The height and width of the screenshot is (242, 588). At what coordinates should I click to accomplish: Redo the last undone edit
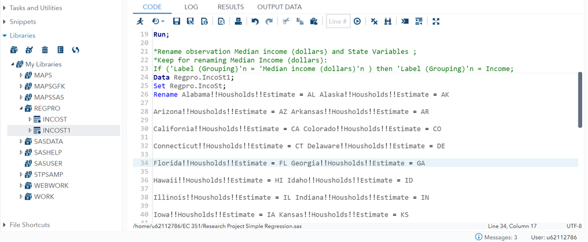[269, 21]
